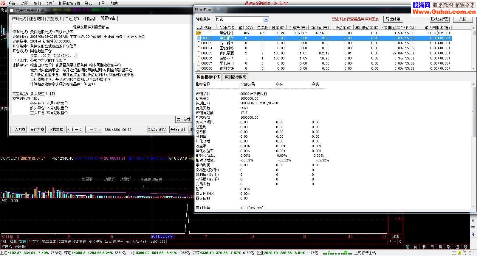Click the - zoom button under 日线
Screen dimensions: 477x256
click(395, 241)
